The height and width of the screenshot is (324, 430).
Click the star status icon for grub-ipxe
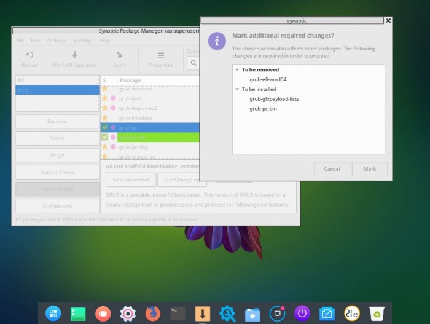[x=105, y=98]
